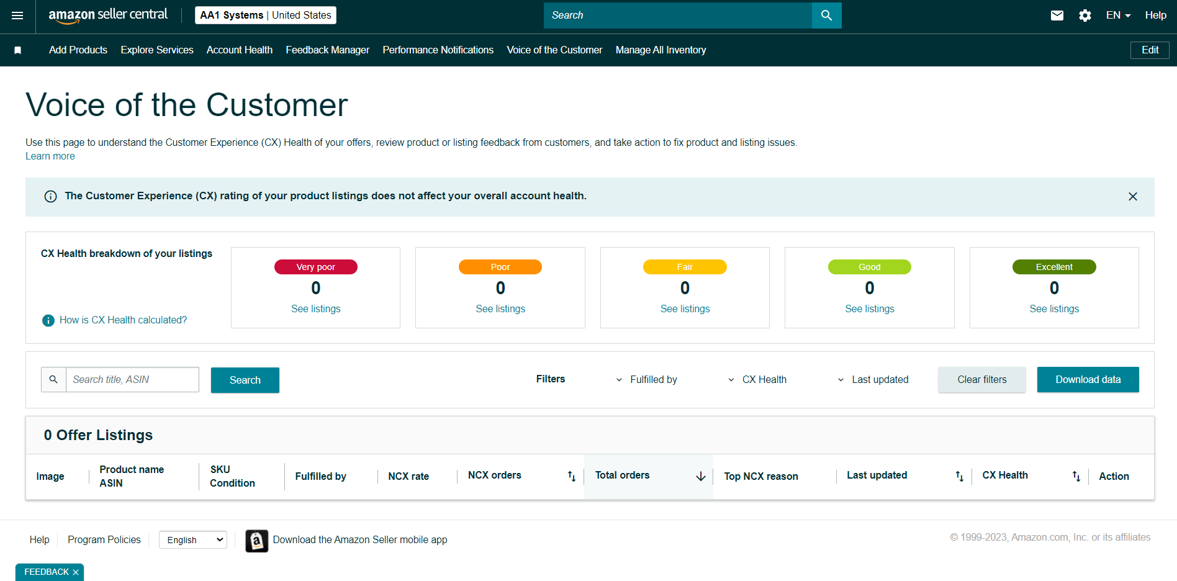Click the info icon in CX rating banner
The image size is (1177, 581).
pos(51,196)
